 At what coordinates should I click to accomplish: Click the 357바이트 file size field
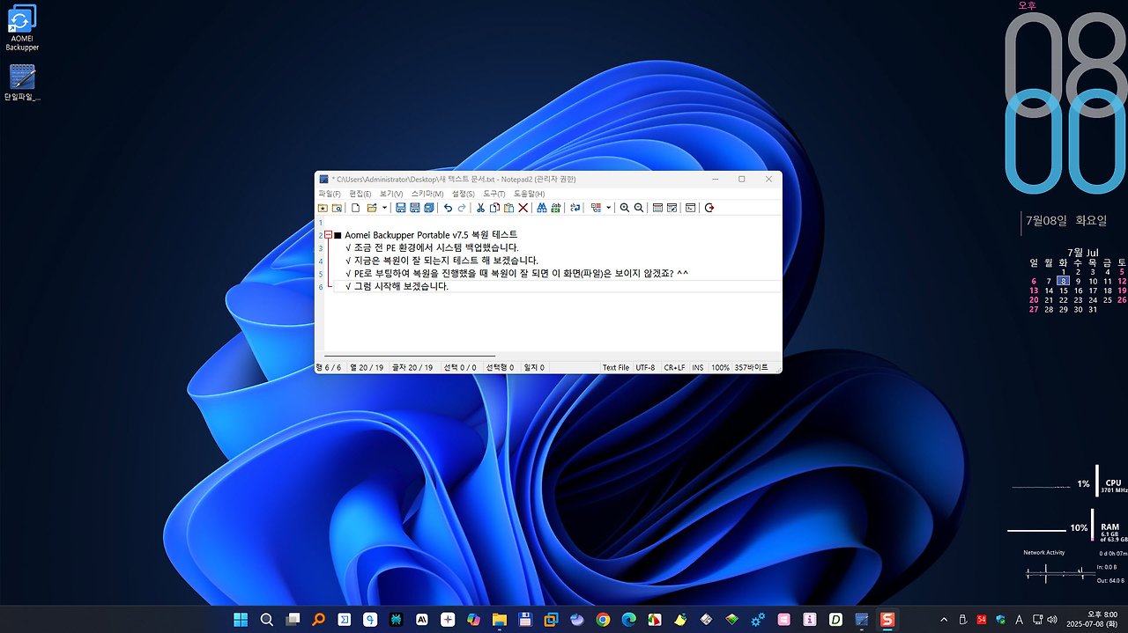point(752,367)
